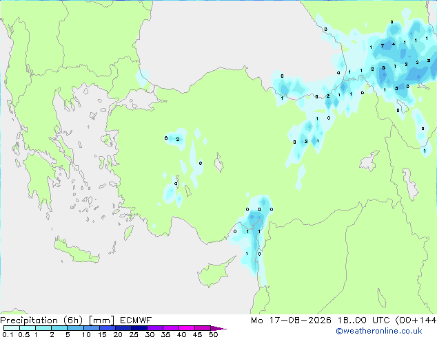Viewport: 437px width, 337px height.
Task: Select the legend tick label 50
Action: coord(213,334)
